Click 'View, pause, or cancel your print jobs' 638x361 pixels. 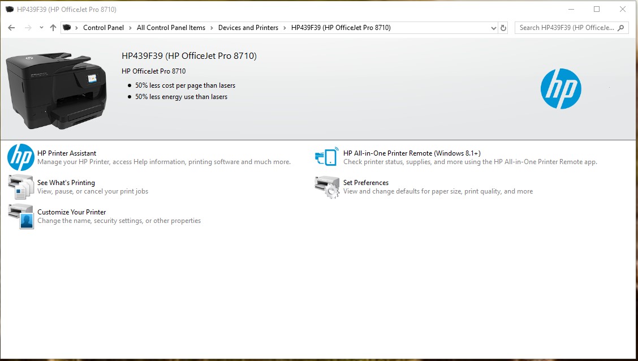pyautogui.click(x=93, y=191)
